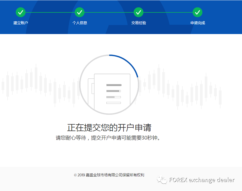Click the 正在提交您的开户申请 heading
Screen dimensions: 242x191
109,128
